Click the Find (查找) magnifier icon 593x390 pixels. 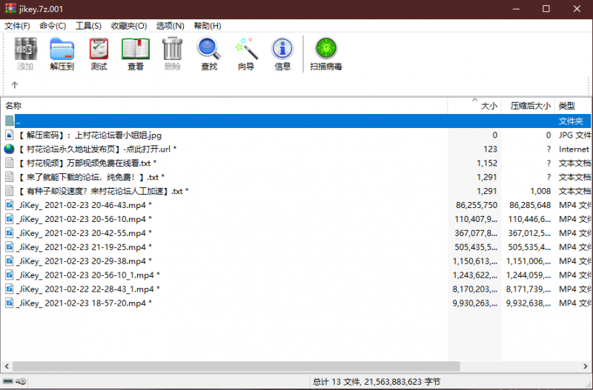[209, 54]
